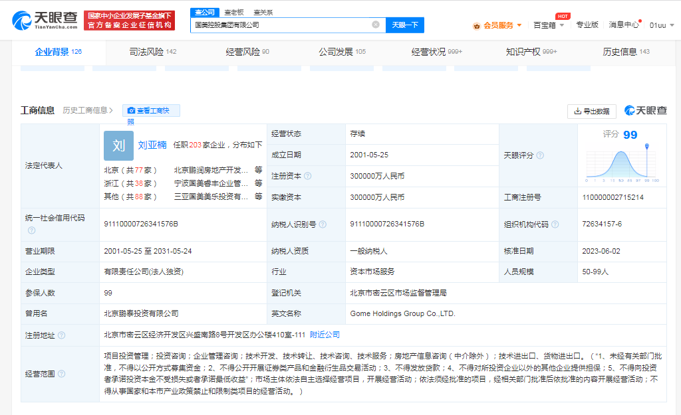Click 北京市密云区市场监督管理局 registration authority

point(398,293)
